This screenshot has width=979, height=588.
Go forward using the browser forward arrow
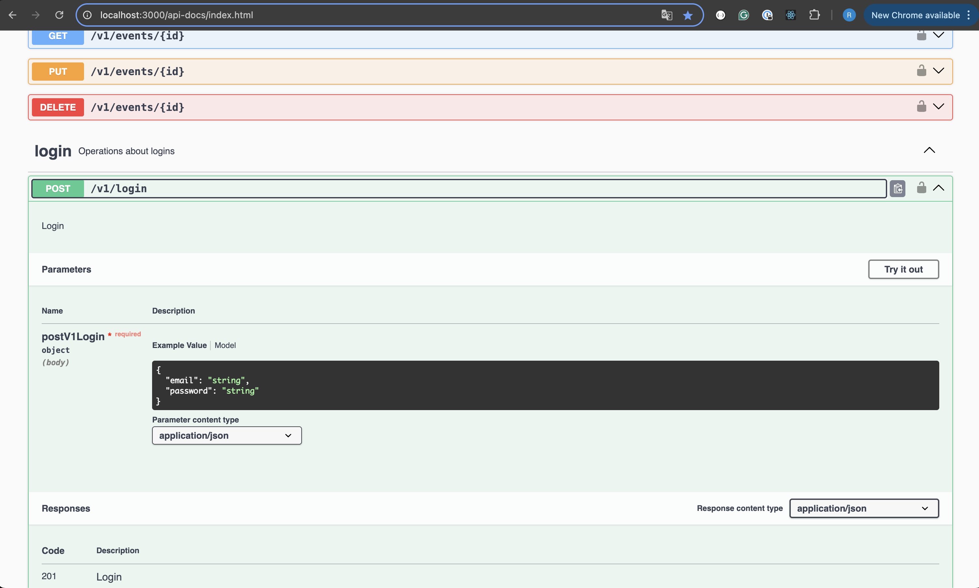click(36, 15)
